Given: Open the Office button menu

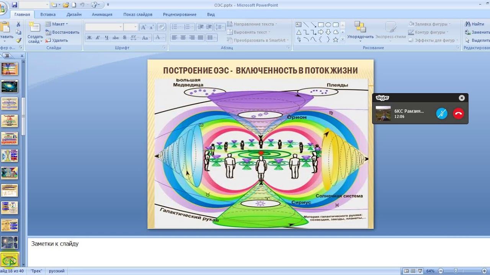Looking at the screenshot, I should pos(3,8).
